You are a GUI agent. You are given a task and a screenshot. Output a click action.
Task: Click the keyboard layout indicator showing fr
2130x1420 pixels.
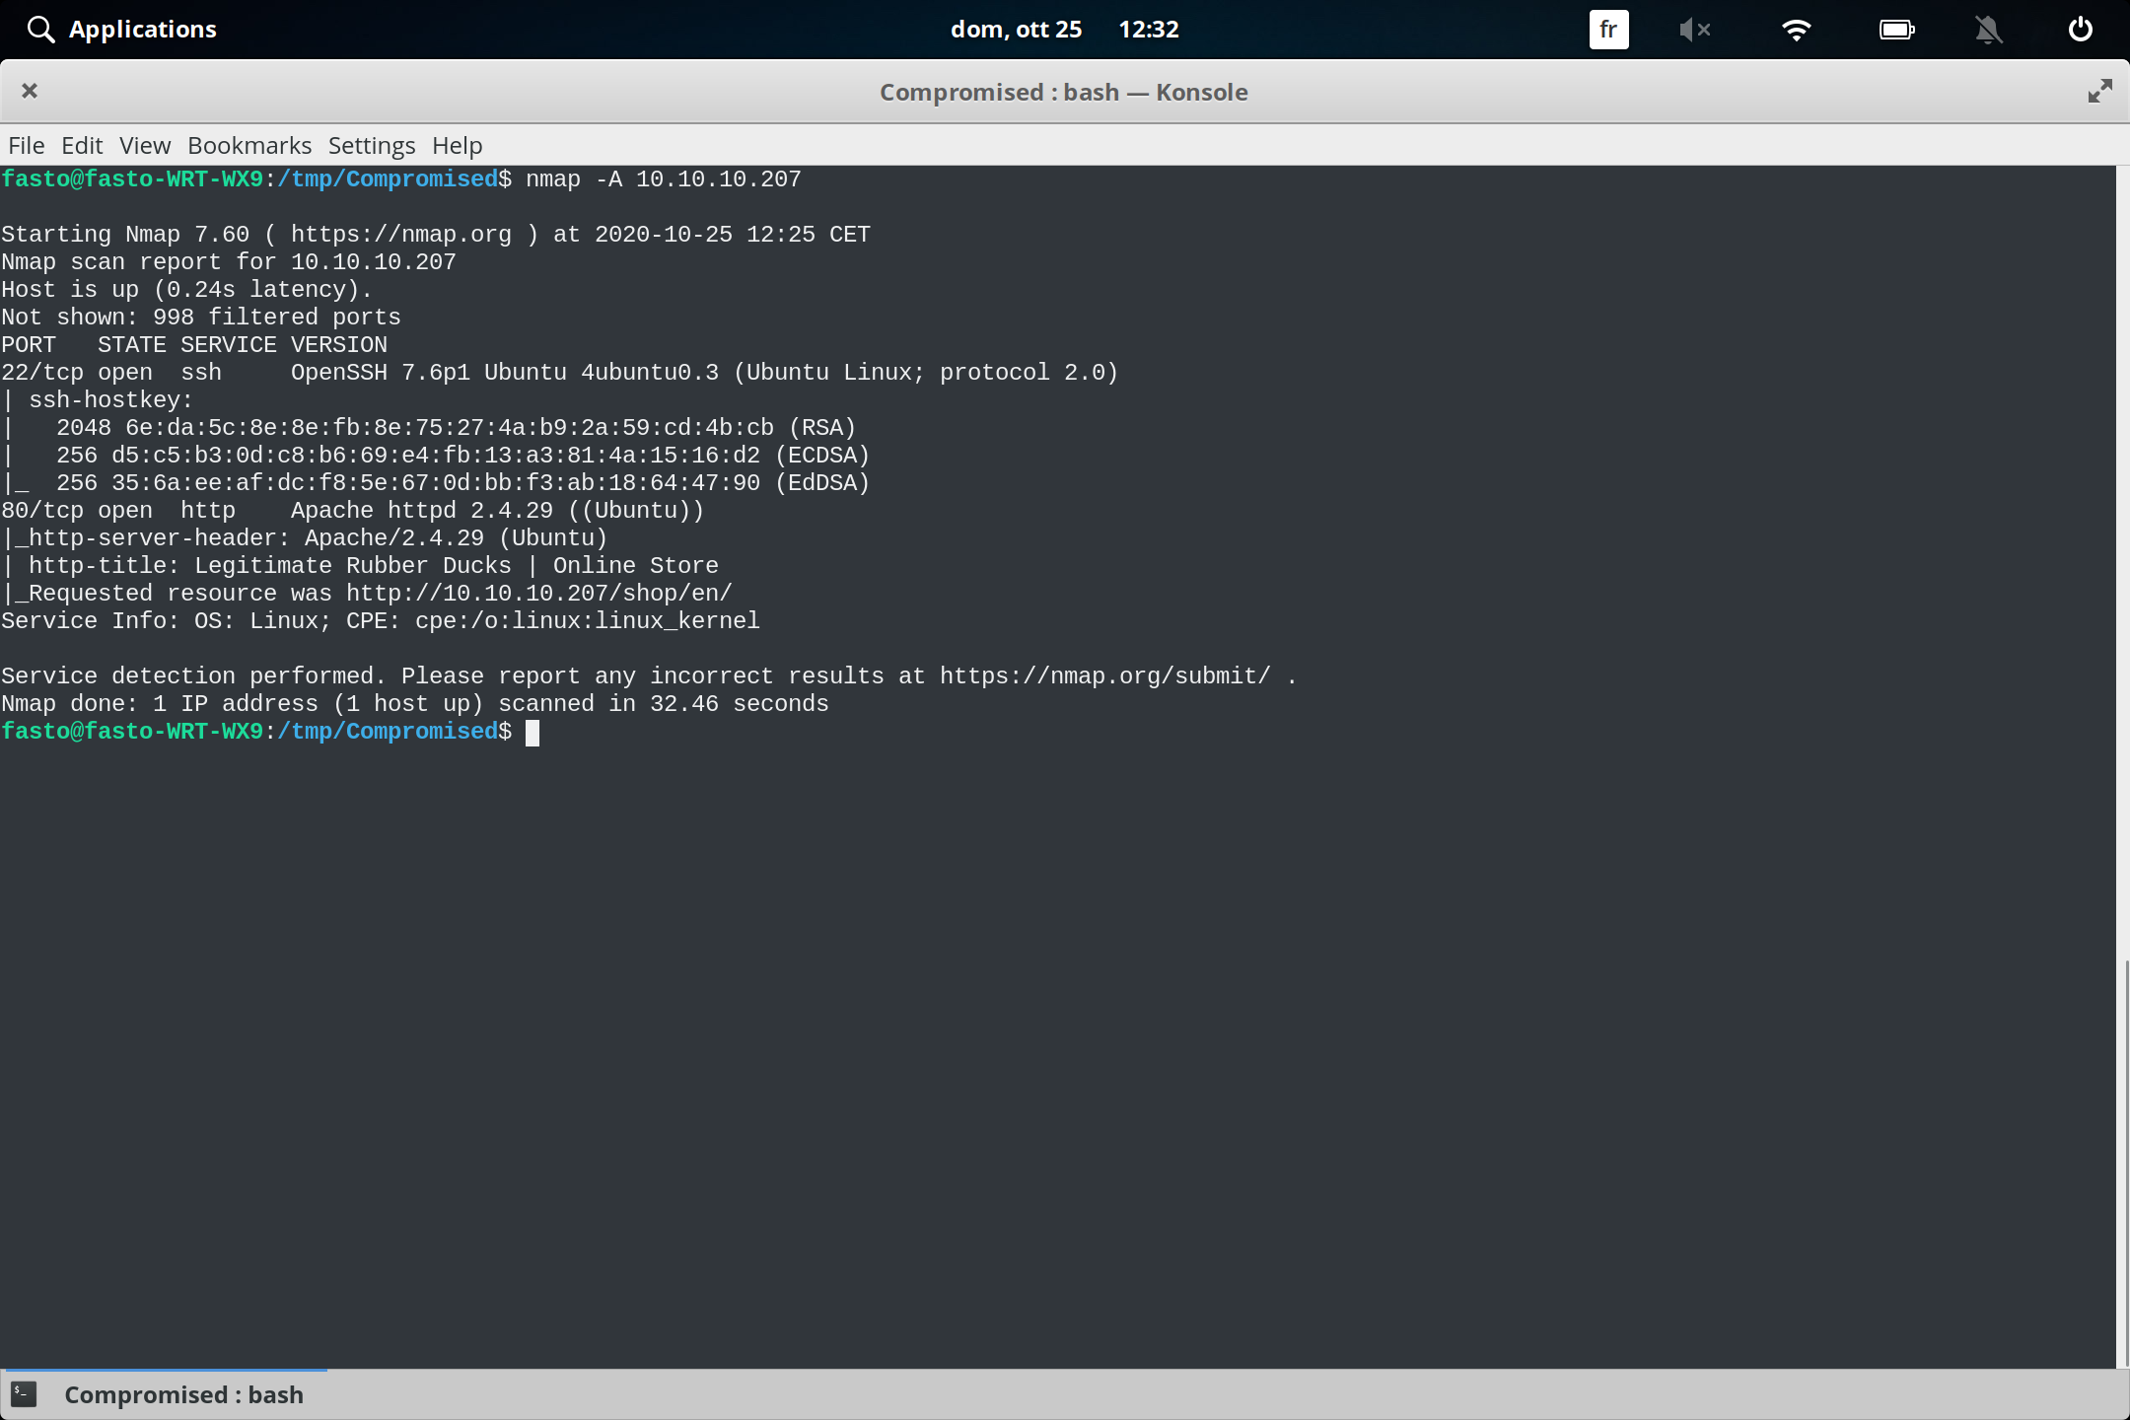(x=1607, y=29)
